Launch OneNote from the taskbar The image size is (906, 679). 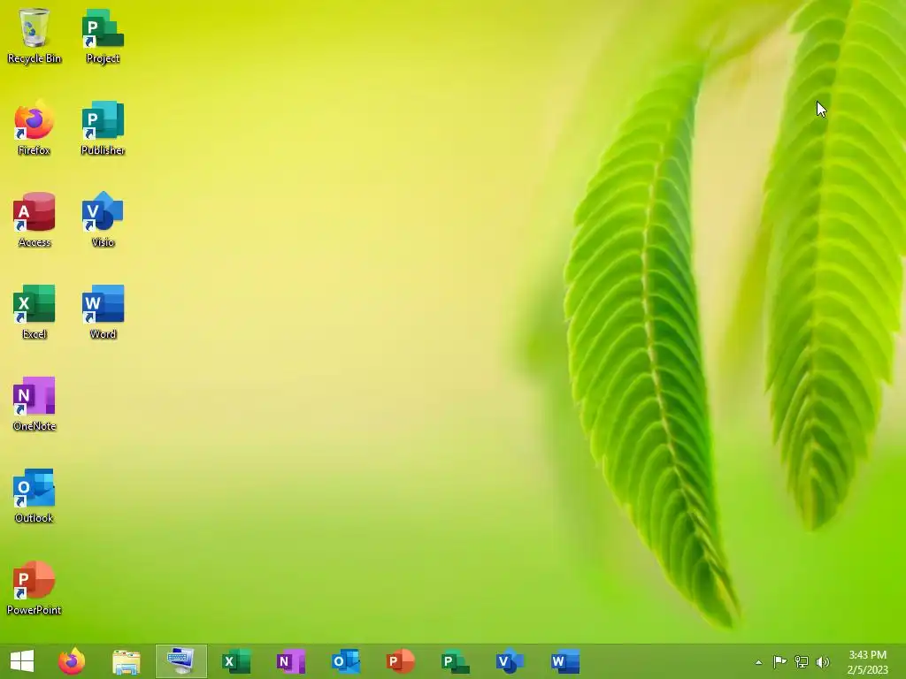(290, 661)
